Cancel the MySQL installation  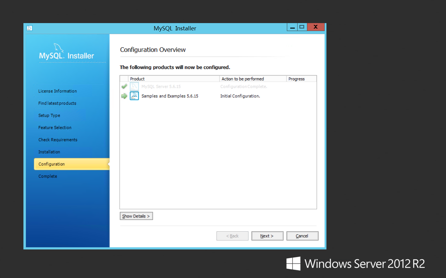(x=302, y=236)
